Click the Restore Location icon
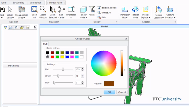189x107 pixels. point(158,10)
